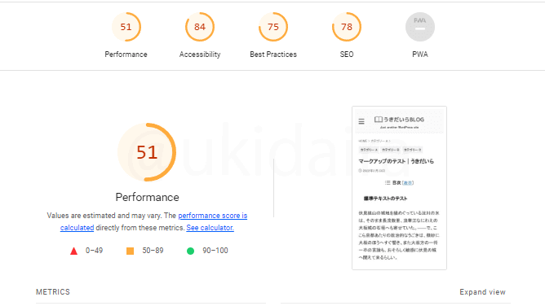Click the hamburger menu in page thumbnail
545x306 pixels.
(x=361, y=121)
